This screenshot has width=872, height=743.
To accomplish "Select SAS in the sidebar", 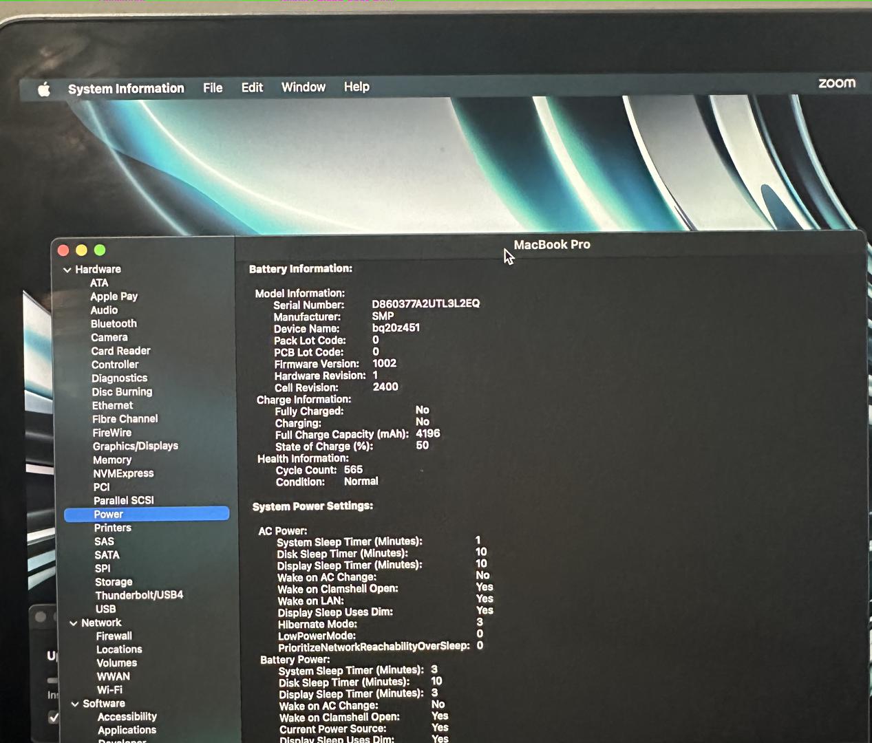I will [x=105, y=541].
